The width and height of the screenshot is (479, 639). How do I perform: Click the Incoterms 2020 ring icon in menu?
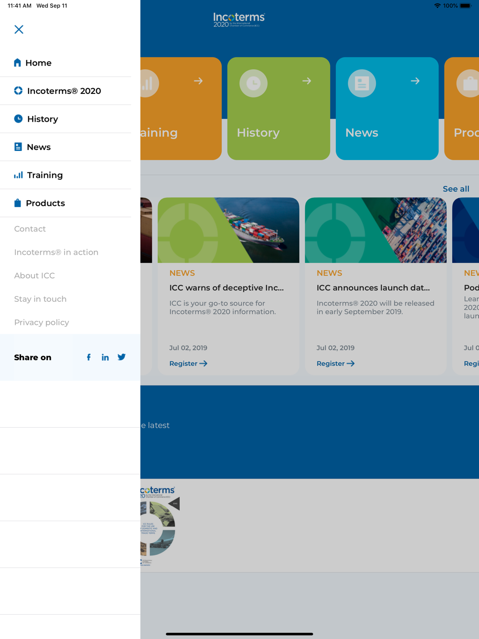pos(18,91)
